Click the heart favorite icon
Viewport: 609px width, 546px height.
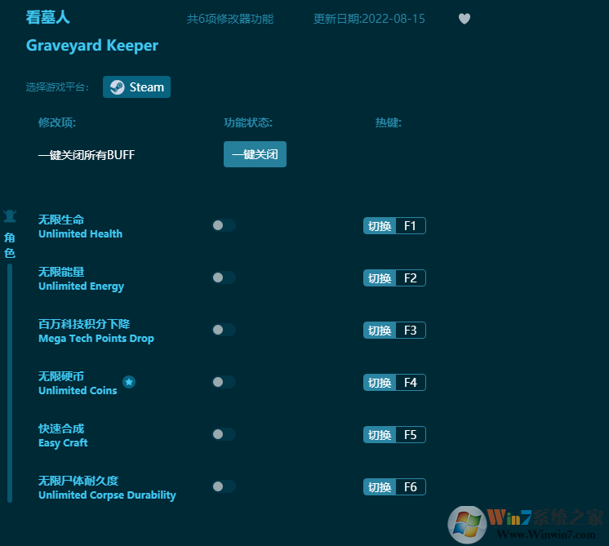point(464,19)
